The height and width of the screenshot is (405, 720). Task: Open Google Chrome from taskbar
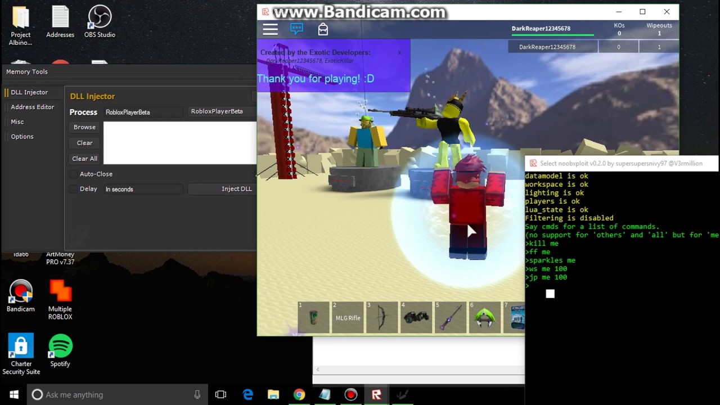299,394
